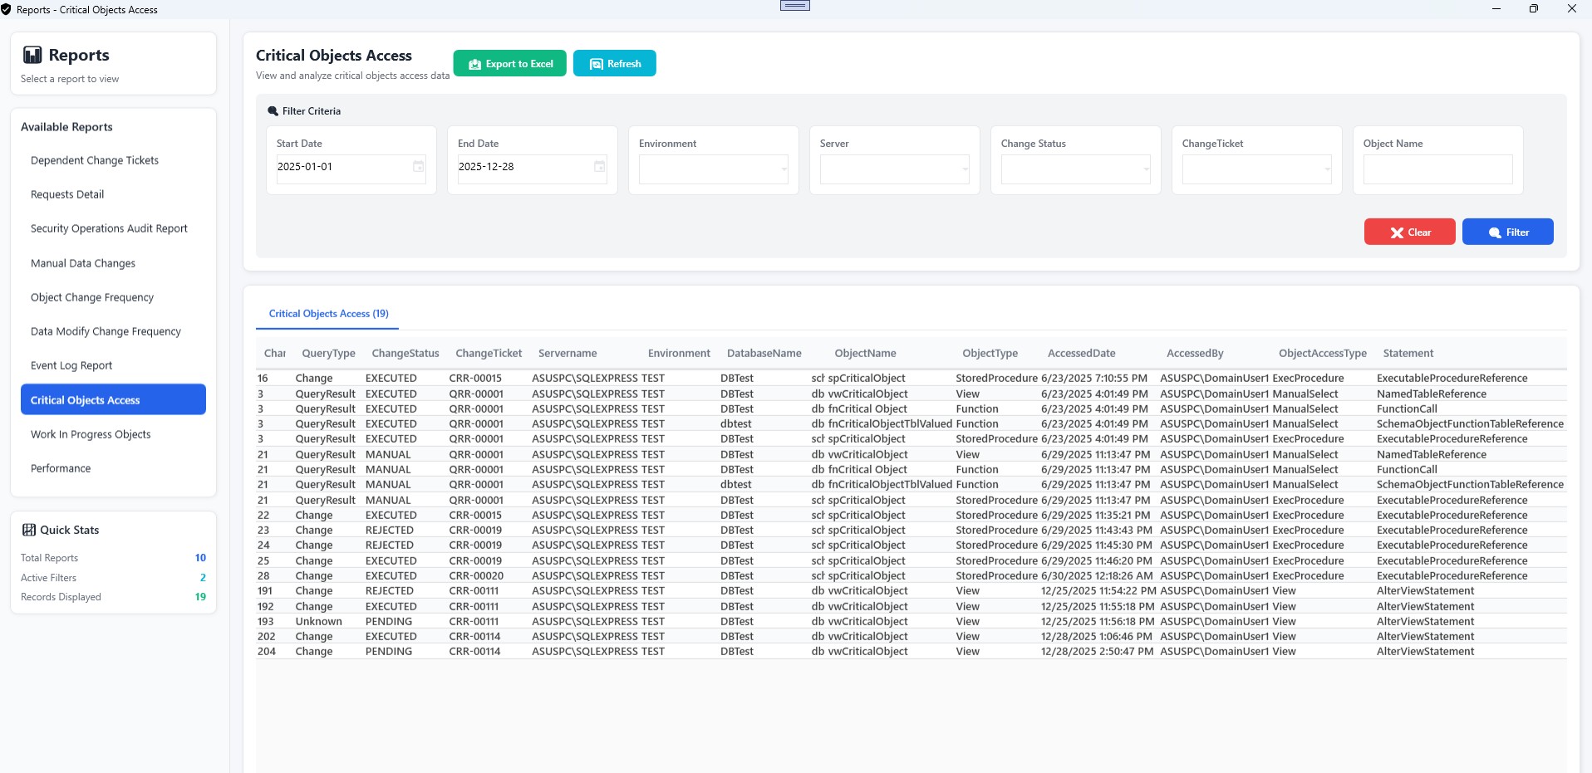The width and height of the screenshot is (1592, 773).
Task: Click the Reports bar-chart icon in sidebar
Action: point(33,54)
